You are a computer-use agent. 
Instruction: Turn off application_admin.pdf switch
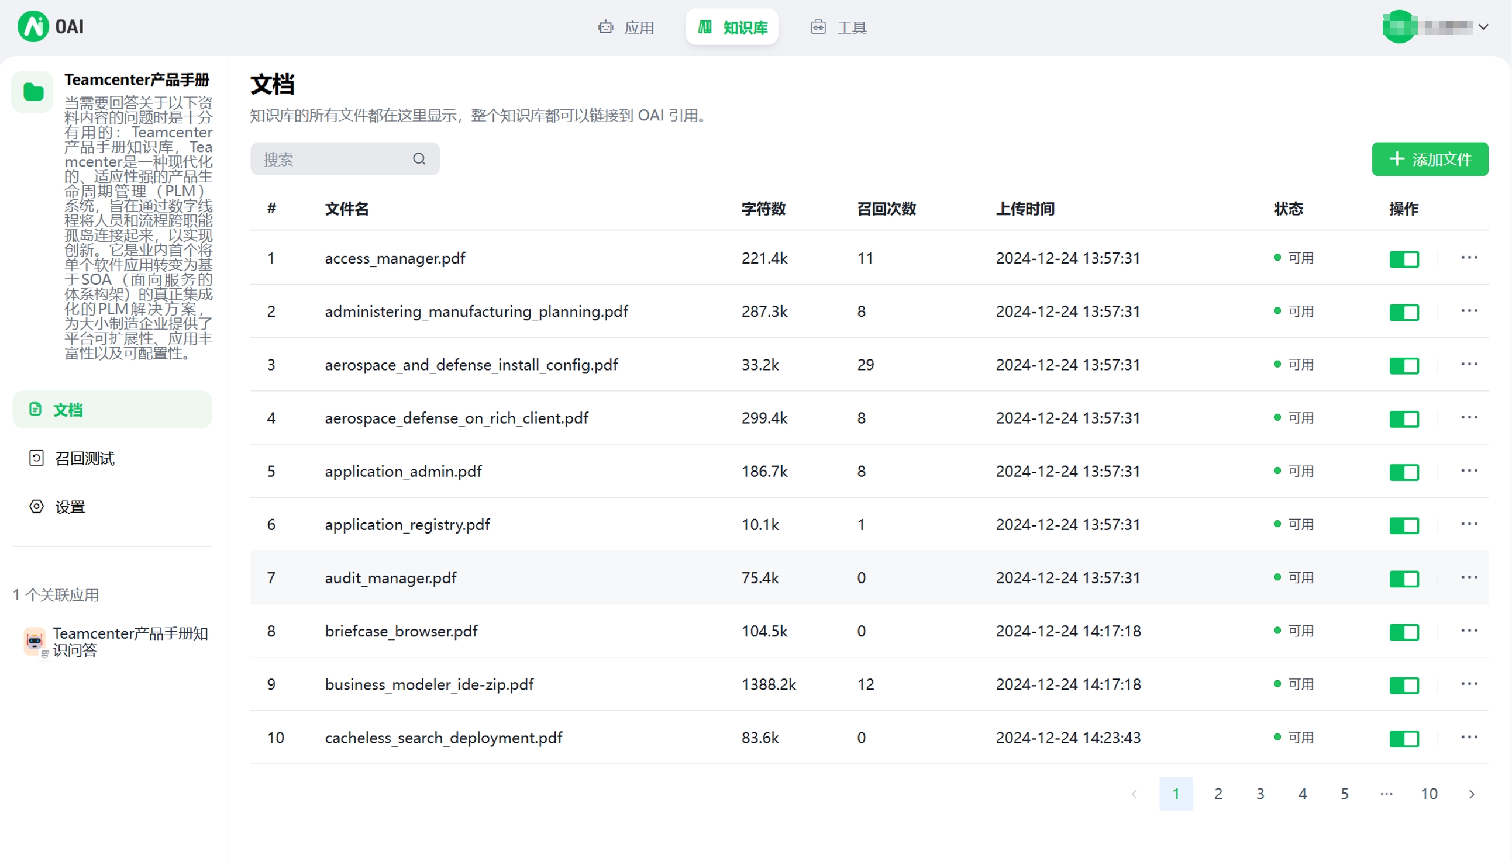point(1404,472)
